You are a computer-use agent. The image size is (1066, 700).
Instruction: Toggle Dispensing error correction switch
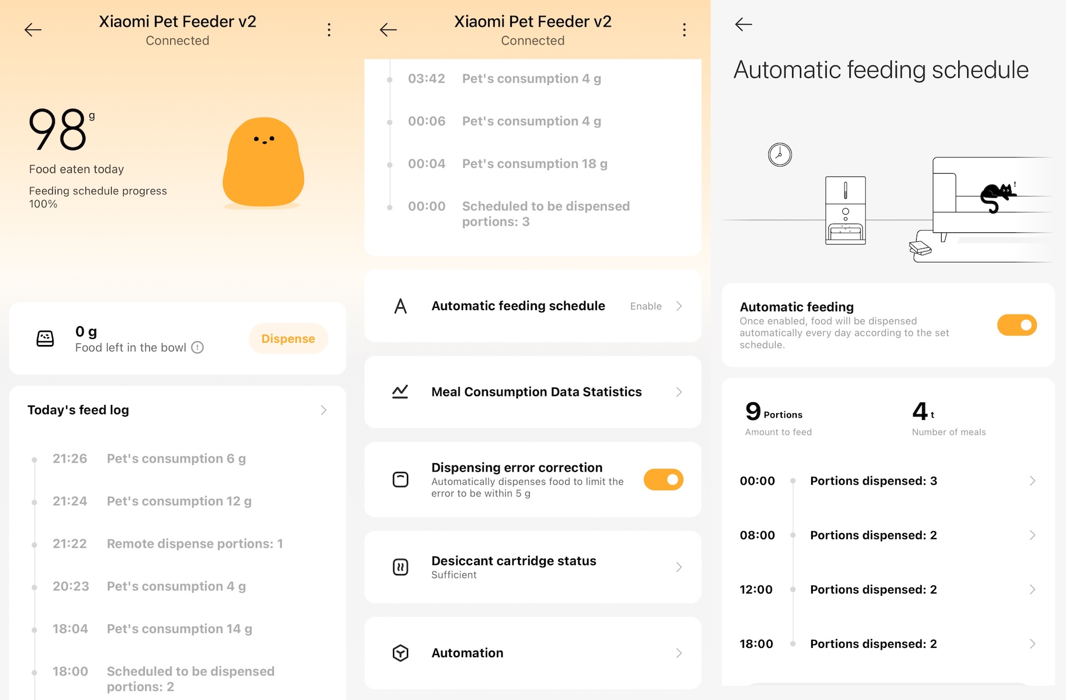click(x=663, y=480)
